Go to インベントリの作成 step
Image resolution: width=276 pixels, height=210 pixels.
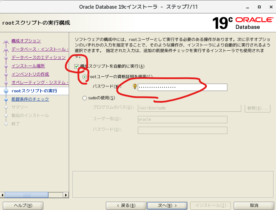click(30, 74)
